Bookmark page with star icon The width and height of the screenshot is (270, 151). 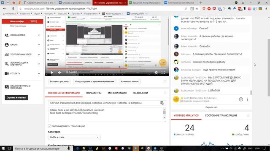point(197,8)
